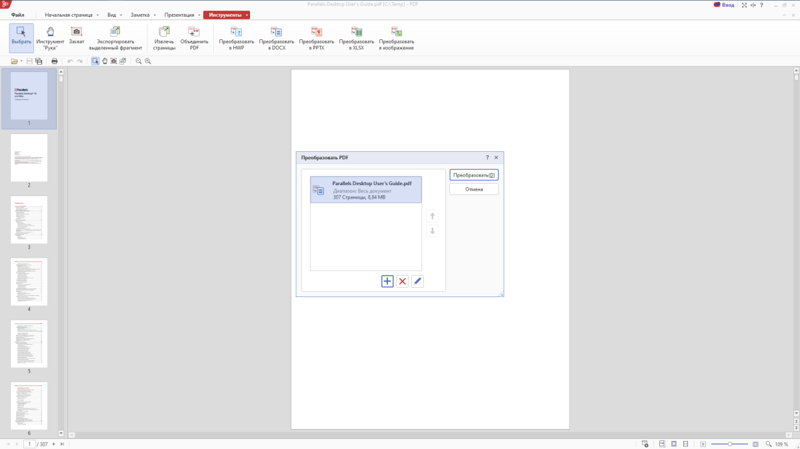
Task: Expand the Презентация tab dropdown arrow
Action: 199,15
